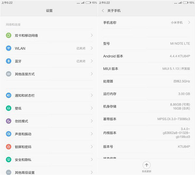The image size is (195, 175).
Task: Tap WLAN status 已关闭
Action: coord(81,48)
